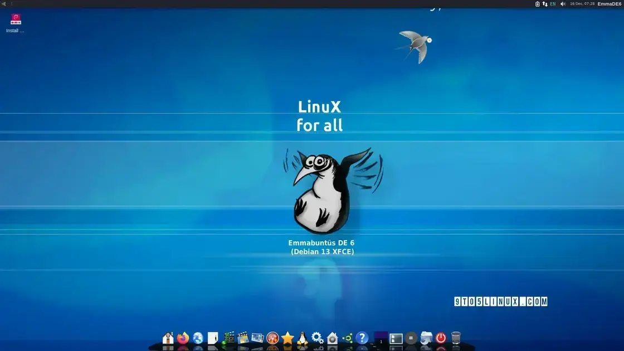
Task: Click the battery power indicator in panel
Action: 537,4
